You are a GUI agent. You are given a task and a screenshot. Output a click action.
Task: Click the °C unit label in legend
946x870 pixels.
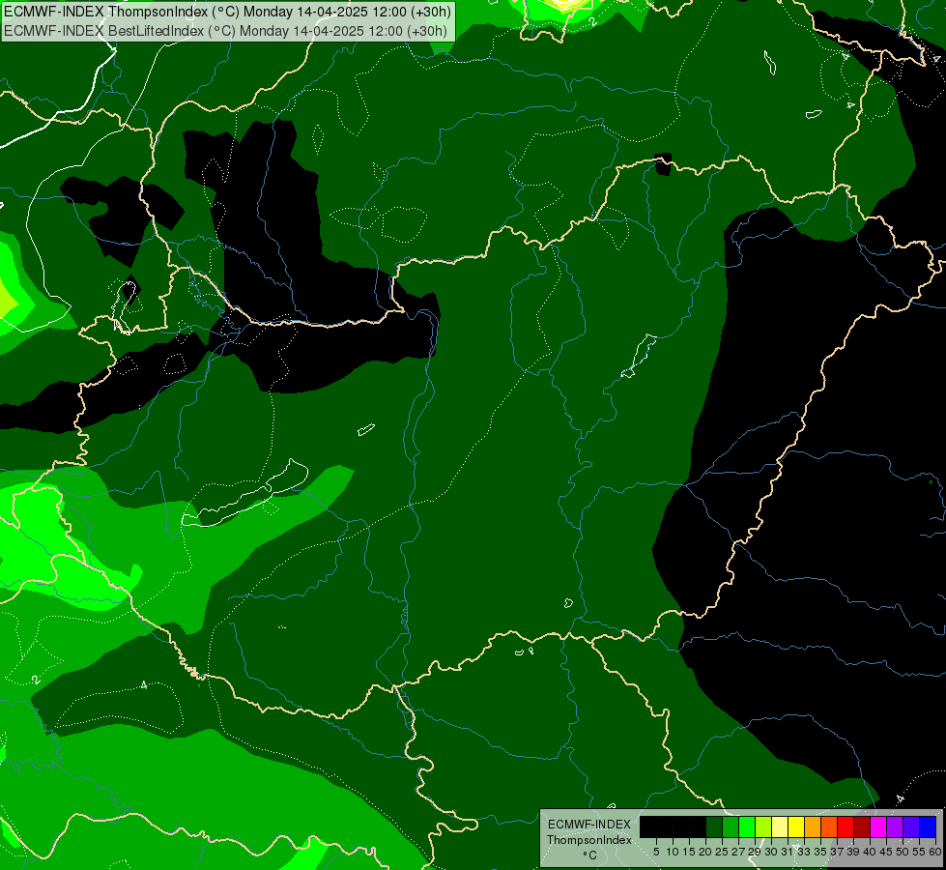click(589, 855)
